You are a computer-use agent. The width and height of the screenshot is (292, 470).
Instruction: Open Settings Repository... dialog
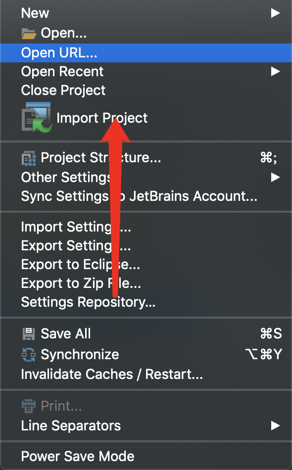click(146, 302)
